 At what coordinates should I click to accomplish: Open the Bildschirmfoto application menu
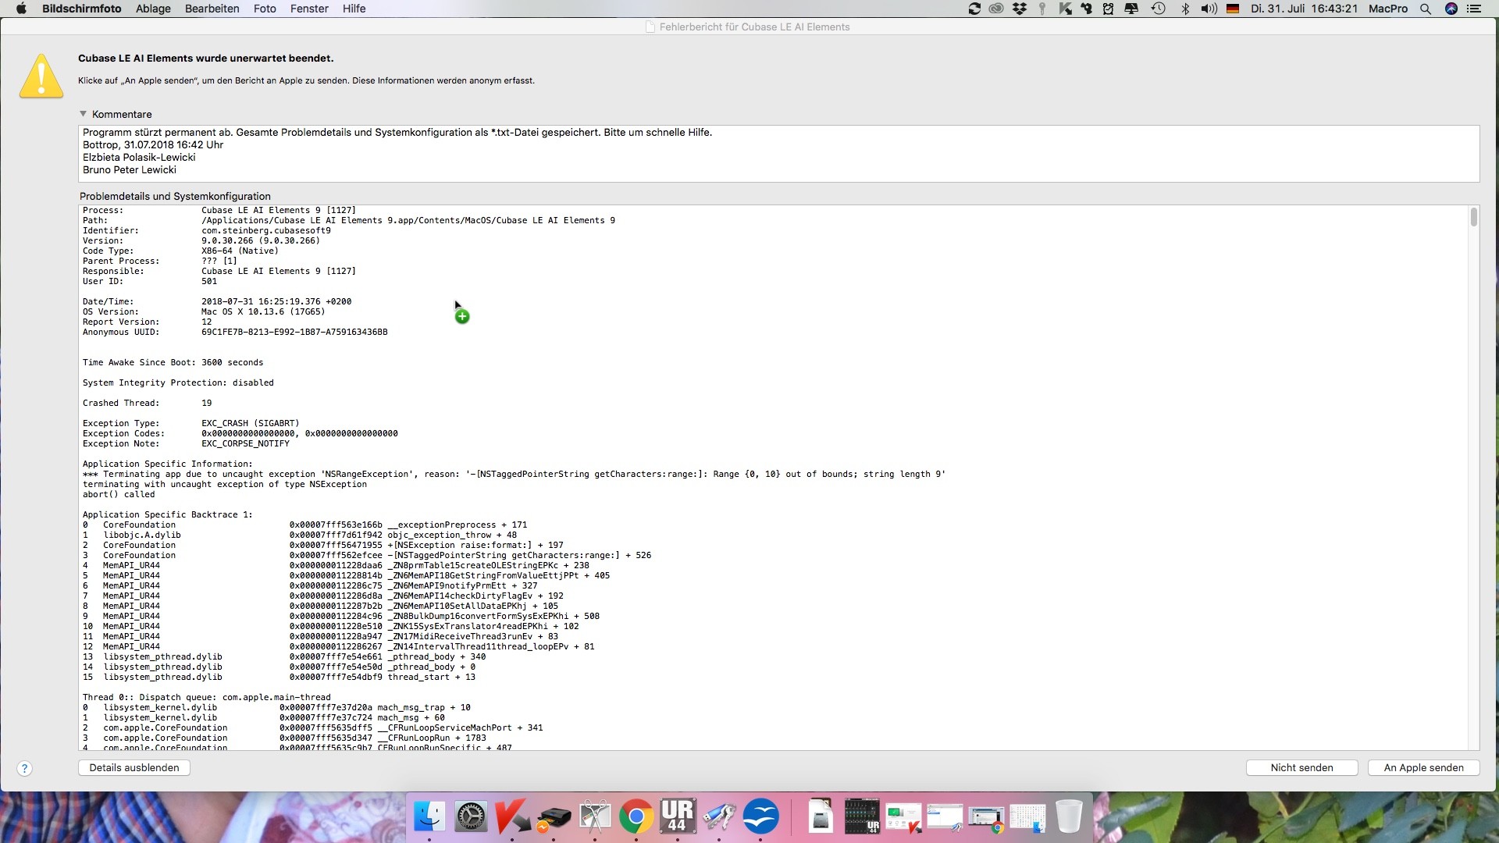[x=82, y=9]
